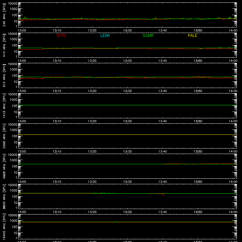Screen dimensions: 242x242
Task: Click the green SGMR legend label
Action: click(x=148, y=35)
